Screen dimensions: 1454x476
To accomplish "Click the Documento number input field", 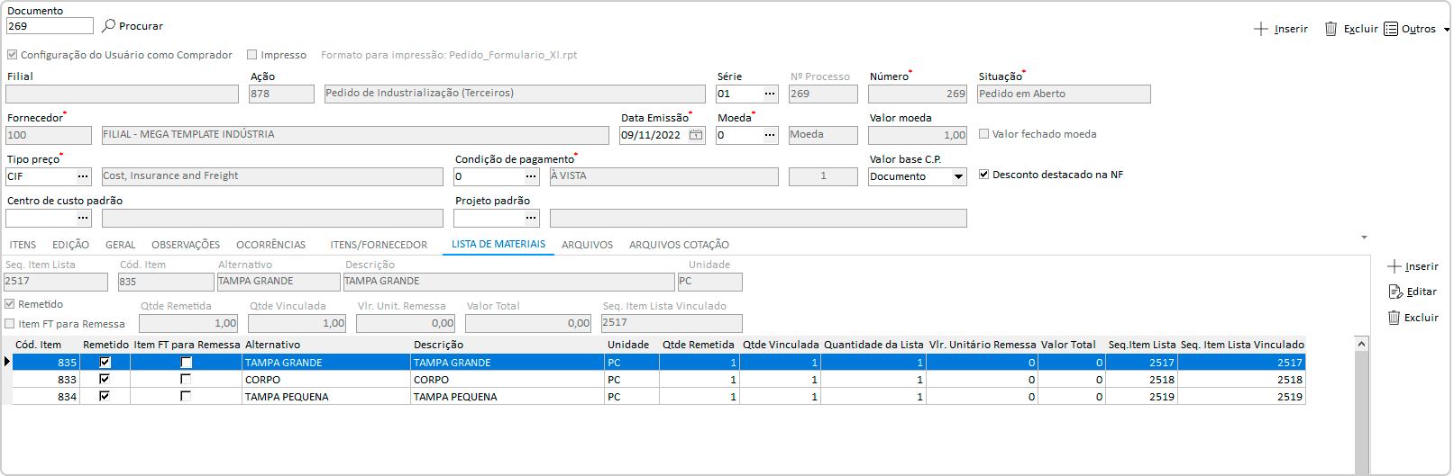I will point(49,26).
